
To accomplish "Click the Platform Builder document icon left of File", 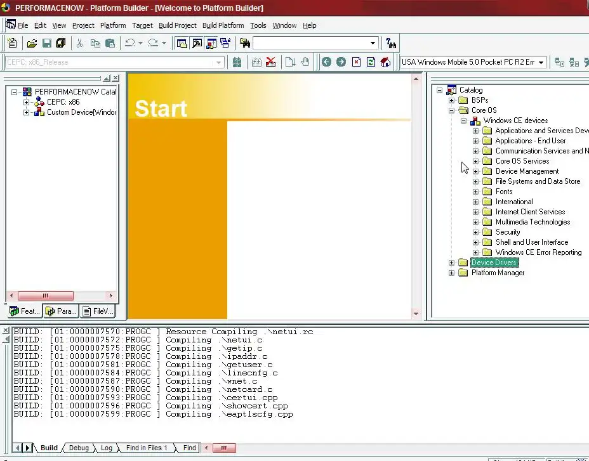I will [x=11, y=25].
